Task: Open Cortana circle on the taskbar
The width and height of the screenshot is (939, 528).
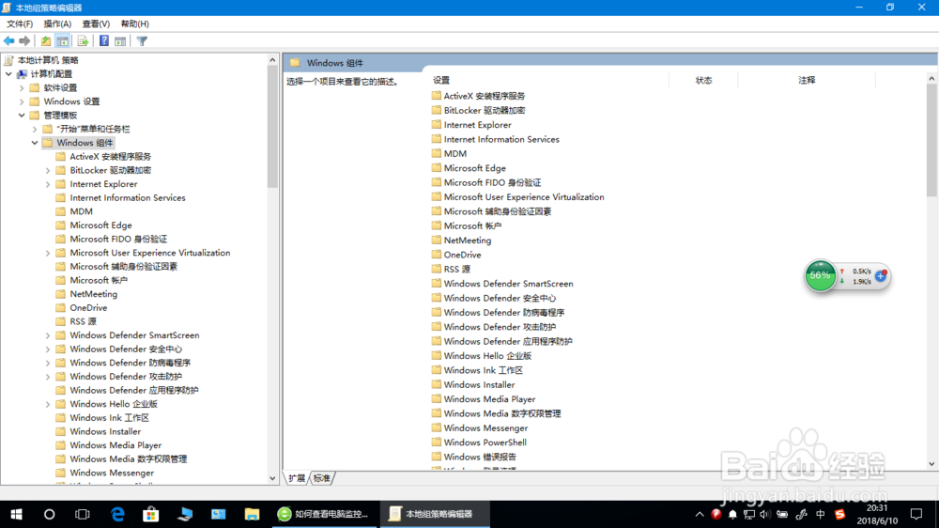Action: [49, 514]
